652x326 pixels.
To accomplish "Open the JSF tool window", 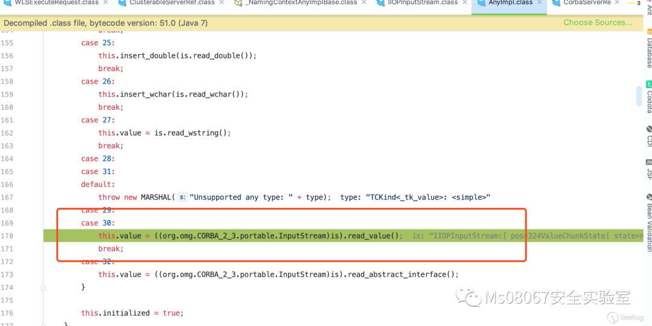I will point(648,170).
